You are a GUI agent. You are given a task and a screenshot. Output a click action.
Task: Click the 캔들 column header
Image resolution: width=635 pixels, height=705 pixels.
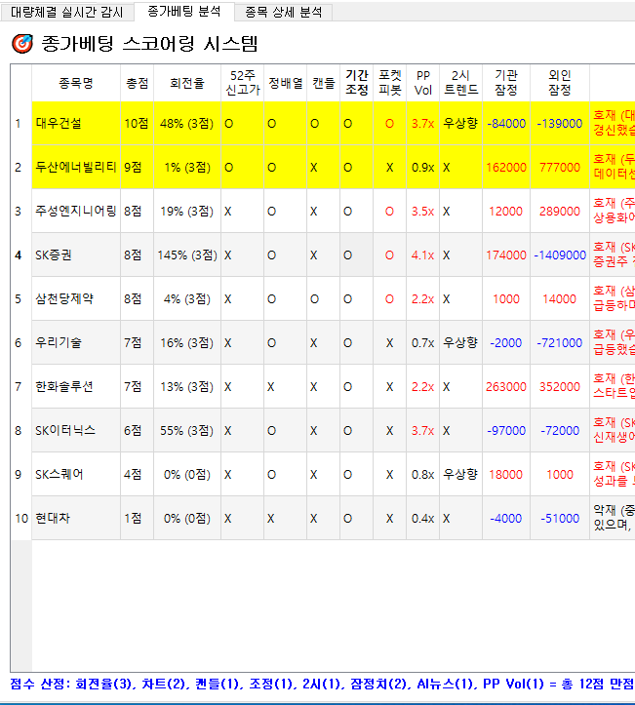pos(323,83)
